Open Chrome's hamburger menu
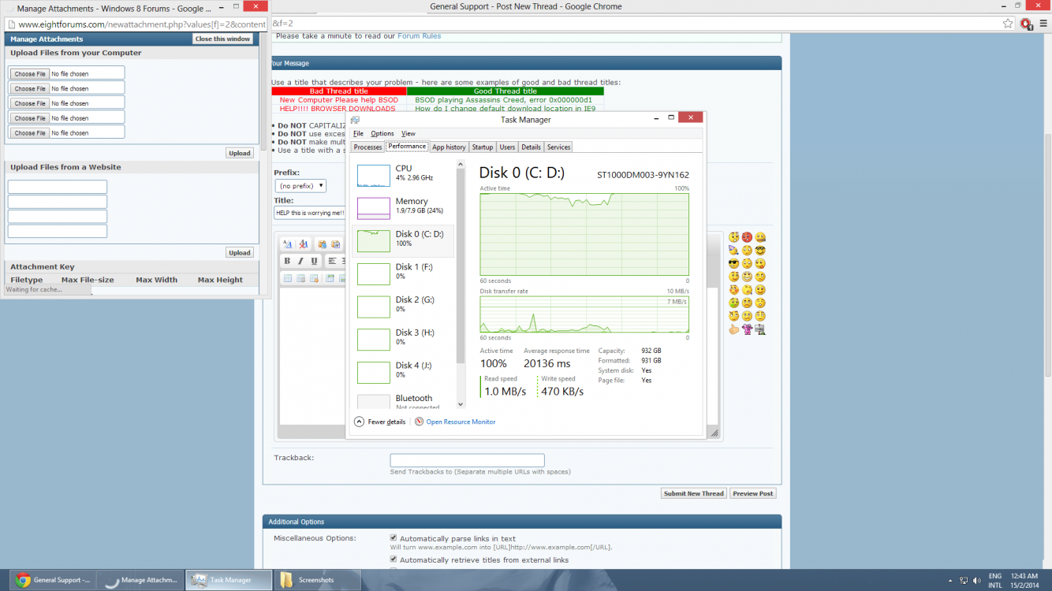This screenshot has width=1052, height=591. pyautogui.click(x=1043, y=24)
